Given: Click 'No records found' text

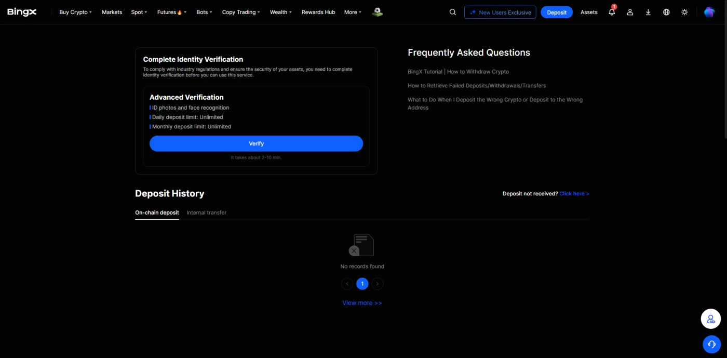Looking at the screenshot, I should click(x=362, y=267).
